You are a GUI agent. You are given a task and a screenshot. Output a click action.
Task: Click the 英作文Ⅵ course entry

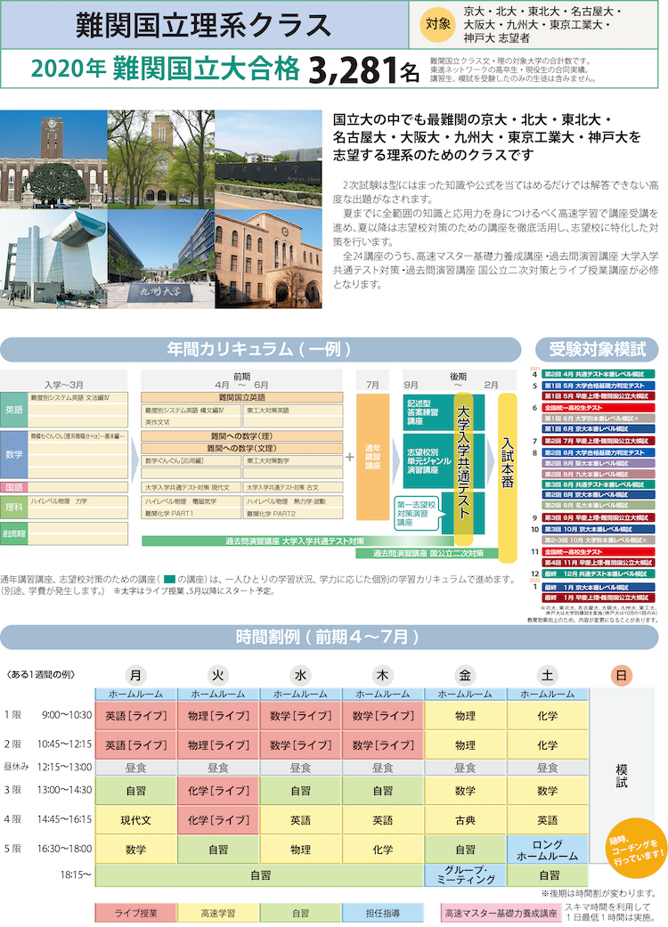click(191, 422)
